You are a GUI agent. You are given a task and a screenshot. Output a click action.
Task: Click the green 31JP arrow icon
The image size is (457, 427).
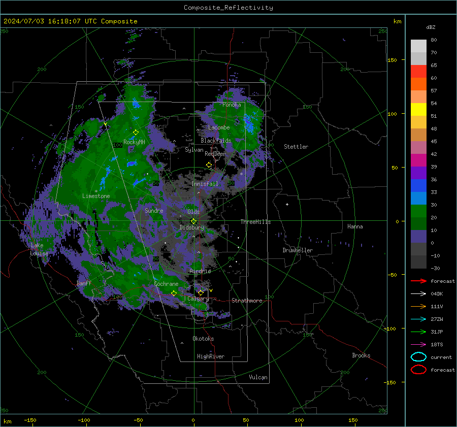point(418,332)
